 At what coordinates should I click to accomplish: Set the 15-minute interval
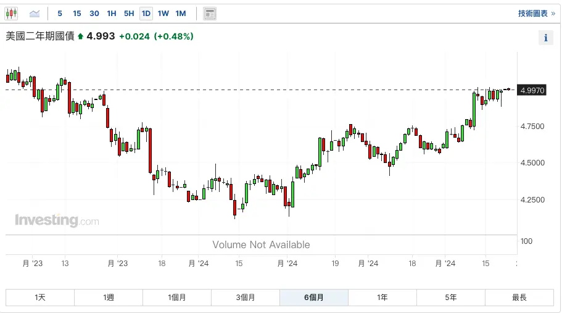point(76,14)
